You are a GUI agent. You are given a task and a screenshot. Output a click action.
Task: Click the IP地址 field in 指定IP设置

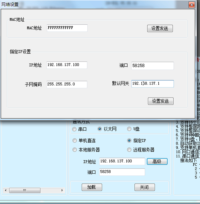point(67,65)
